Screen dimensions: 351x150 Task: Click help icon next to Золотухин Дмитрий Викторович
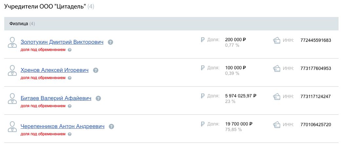point(110,42)
